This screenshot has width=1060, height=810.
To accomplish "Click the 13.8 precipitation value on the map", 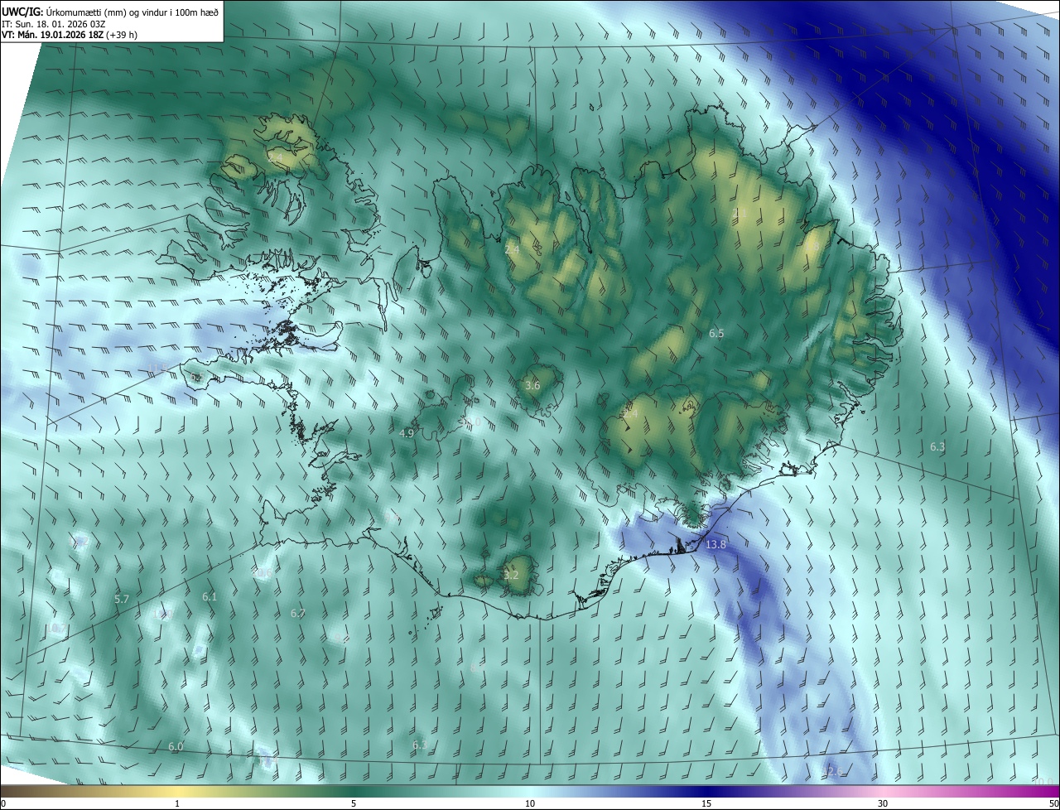I will [716, 544].
